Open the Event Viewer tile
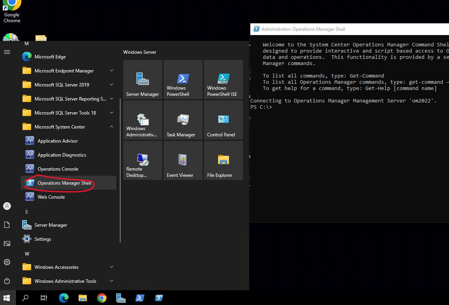This screenshot has width=449, height=305. [x=183, y=160]
